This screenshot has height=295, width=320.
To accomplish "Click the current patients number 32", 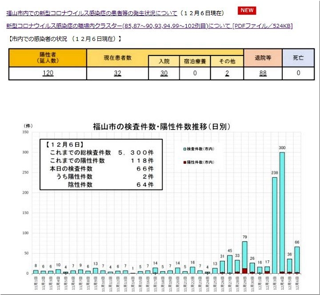I will point(117,73).
